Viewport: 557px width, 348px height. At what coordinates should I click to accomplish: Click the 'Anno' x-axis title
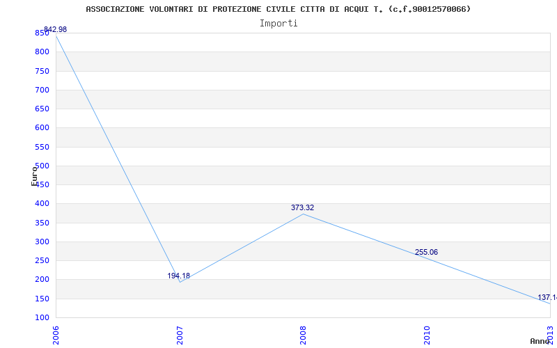coord(540,341)
